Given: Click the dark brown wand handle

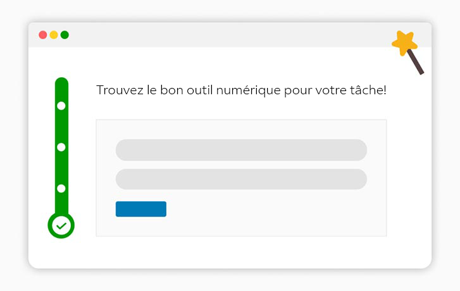Looking at the screenshot, I should pyautogui.click(x=416, y=63).
